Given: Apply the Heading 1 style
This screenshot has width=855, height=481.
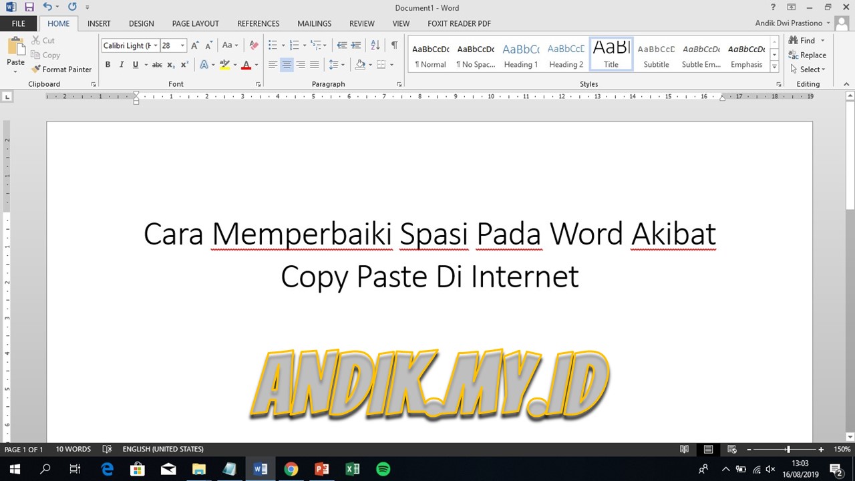Looking at the screenshot, I should pos(521,55).
